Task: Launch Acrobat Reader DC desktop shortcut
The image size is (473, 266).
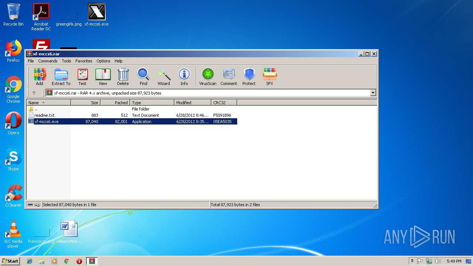Action: pos(41,17)
